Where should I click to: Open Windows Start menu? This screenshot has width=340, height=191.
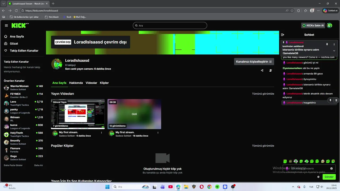coord(107,187)
